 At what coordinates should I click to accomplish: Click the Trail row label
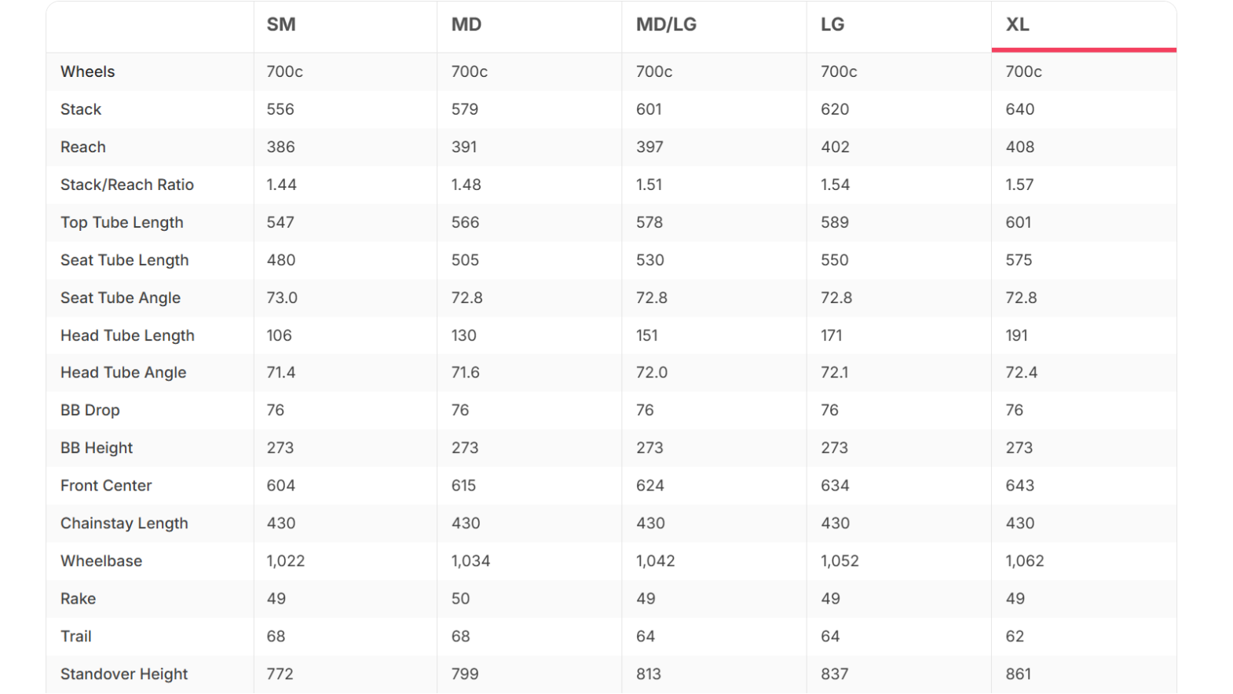click(x=76, y=636)
